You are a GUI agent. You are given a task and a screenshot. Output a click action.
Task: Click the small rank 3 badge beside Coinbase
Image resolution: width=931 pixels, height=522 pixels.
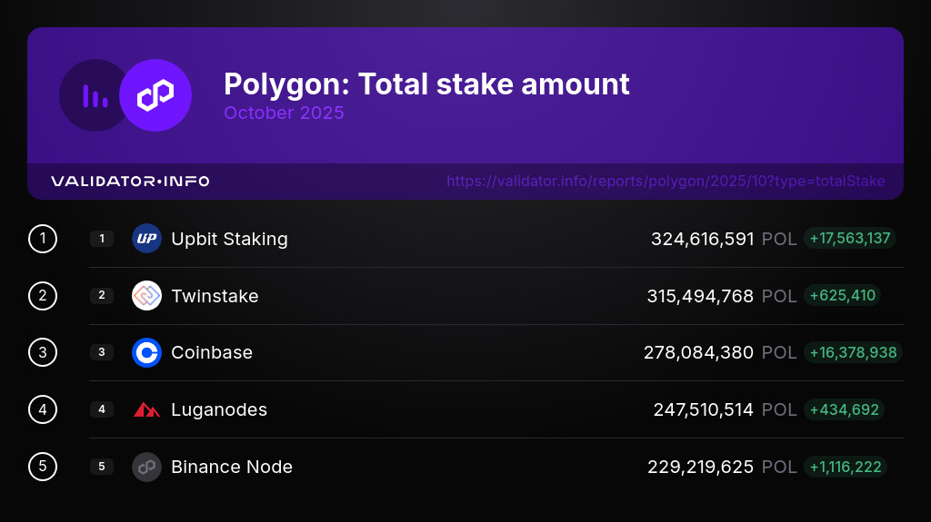tap(102, 352)
